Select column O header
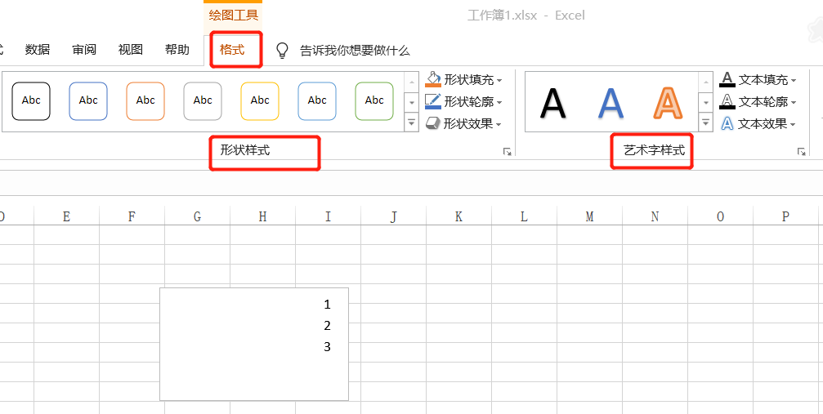 pyautogui.click(x=720, y=216)
